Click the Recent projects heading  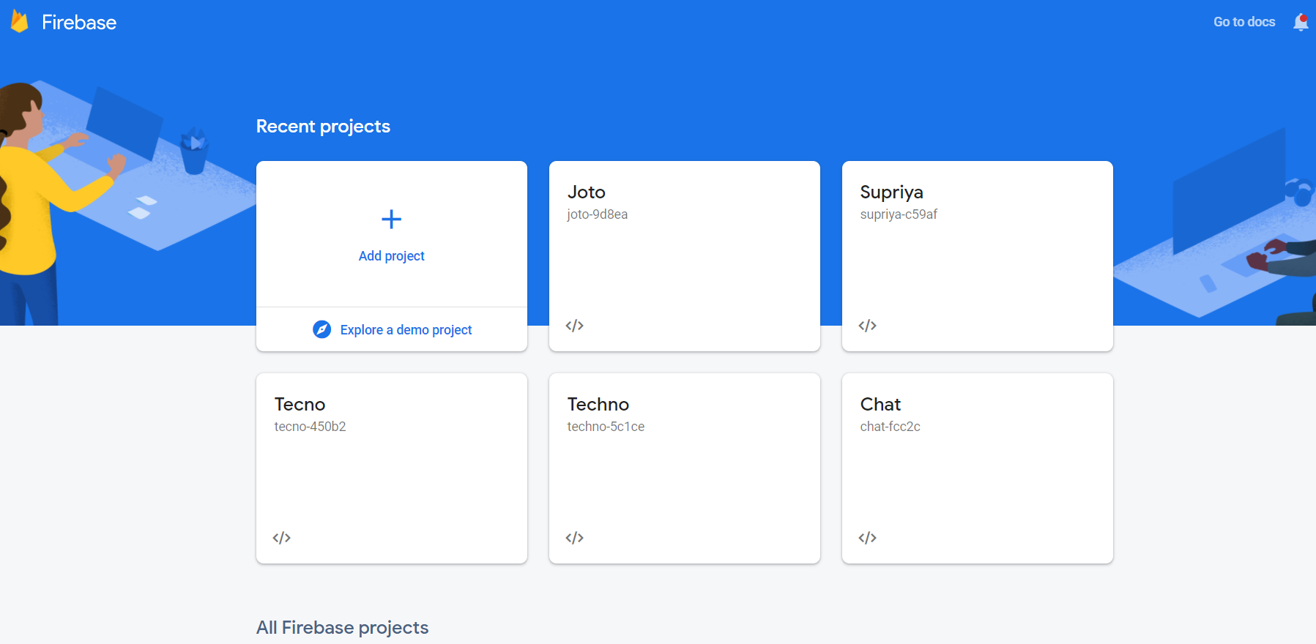tap(323, 127)
